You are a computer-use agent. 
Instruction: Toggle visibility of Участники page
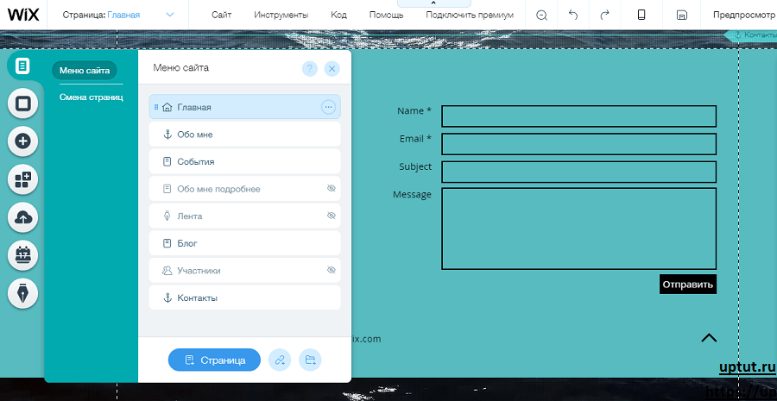pos(331,270)
